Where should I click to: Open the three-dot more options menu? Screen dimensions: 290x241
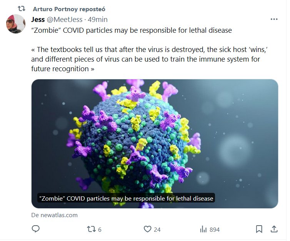click(274, 19)
